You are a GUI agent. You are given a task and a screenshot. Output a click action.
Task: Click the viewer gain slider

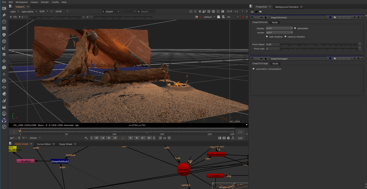point(54,17)
